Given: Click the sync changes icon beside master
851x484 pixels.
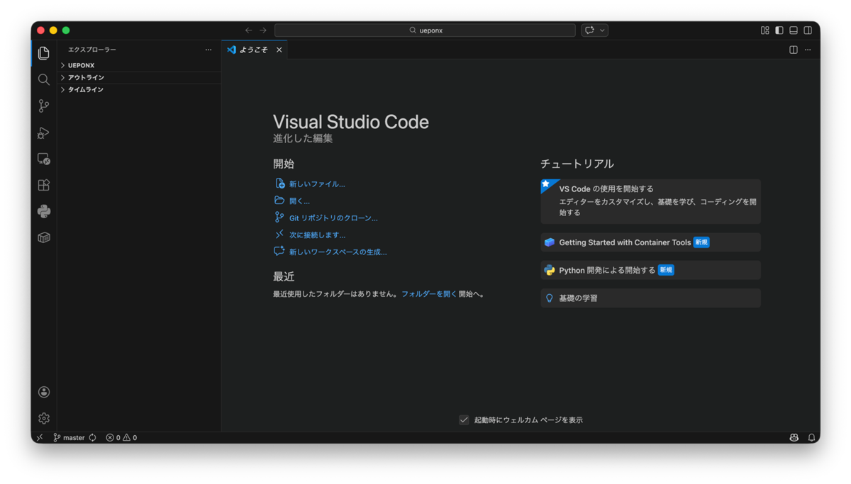Looking at the screenshot, I should (92, 438).
